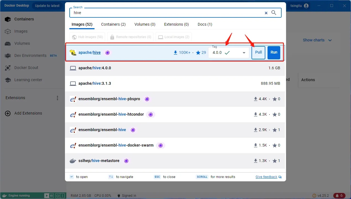The image size is (351, 199).
Task: Open the sslhep/hive-metastore result
Action: click(175, 161)
